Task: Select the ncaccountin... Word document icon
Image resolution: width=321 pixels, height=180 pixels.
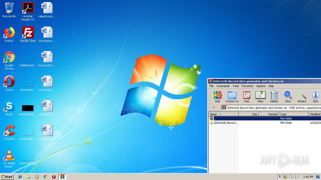Action: 47,59
